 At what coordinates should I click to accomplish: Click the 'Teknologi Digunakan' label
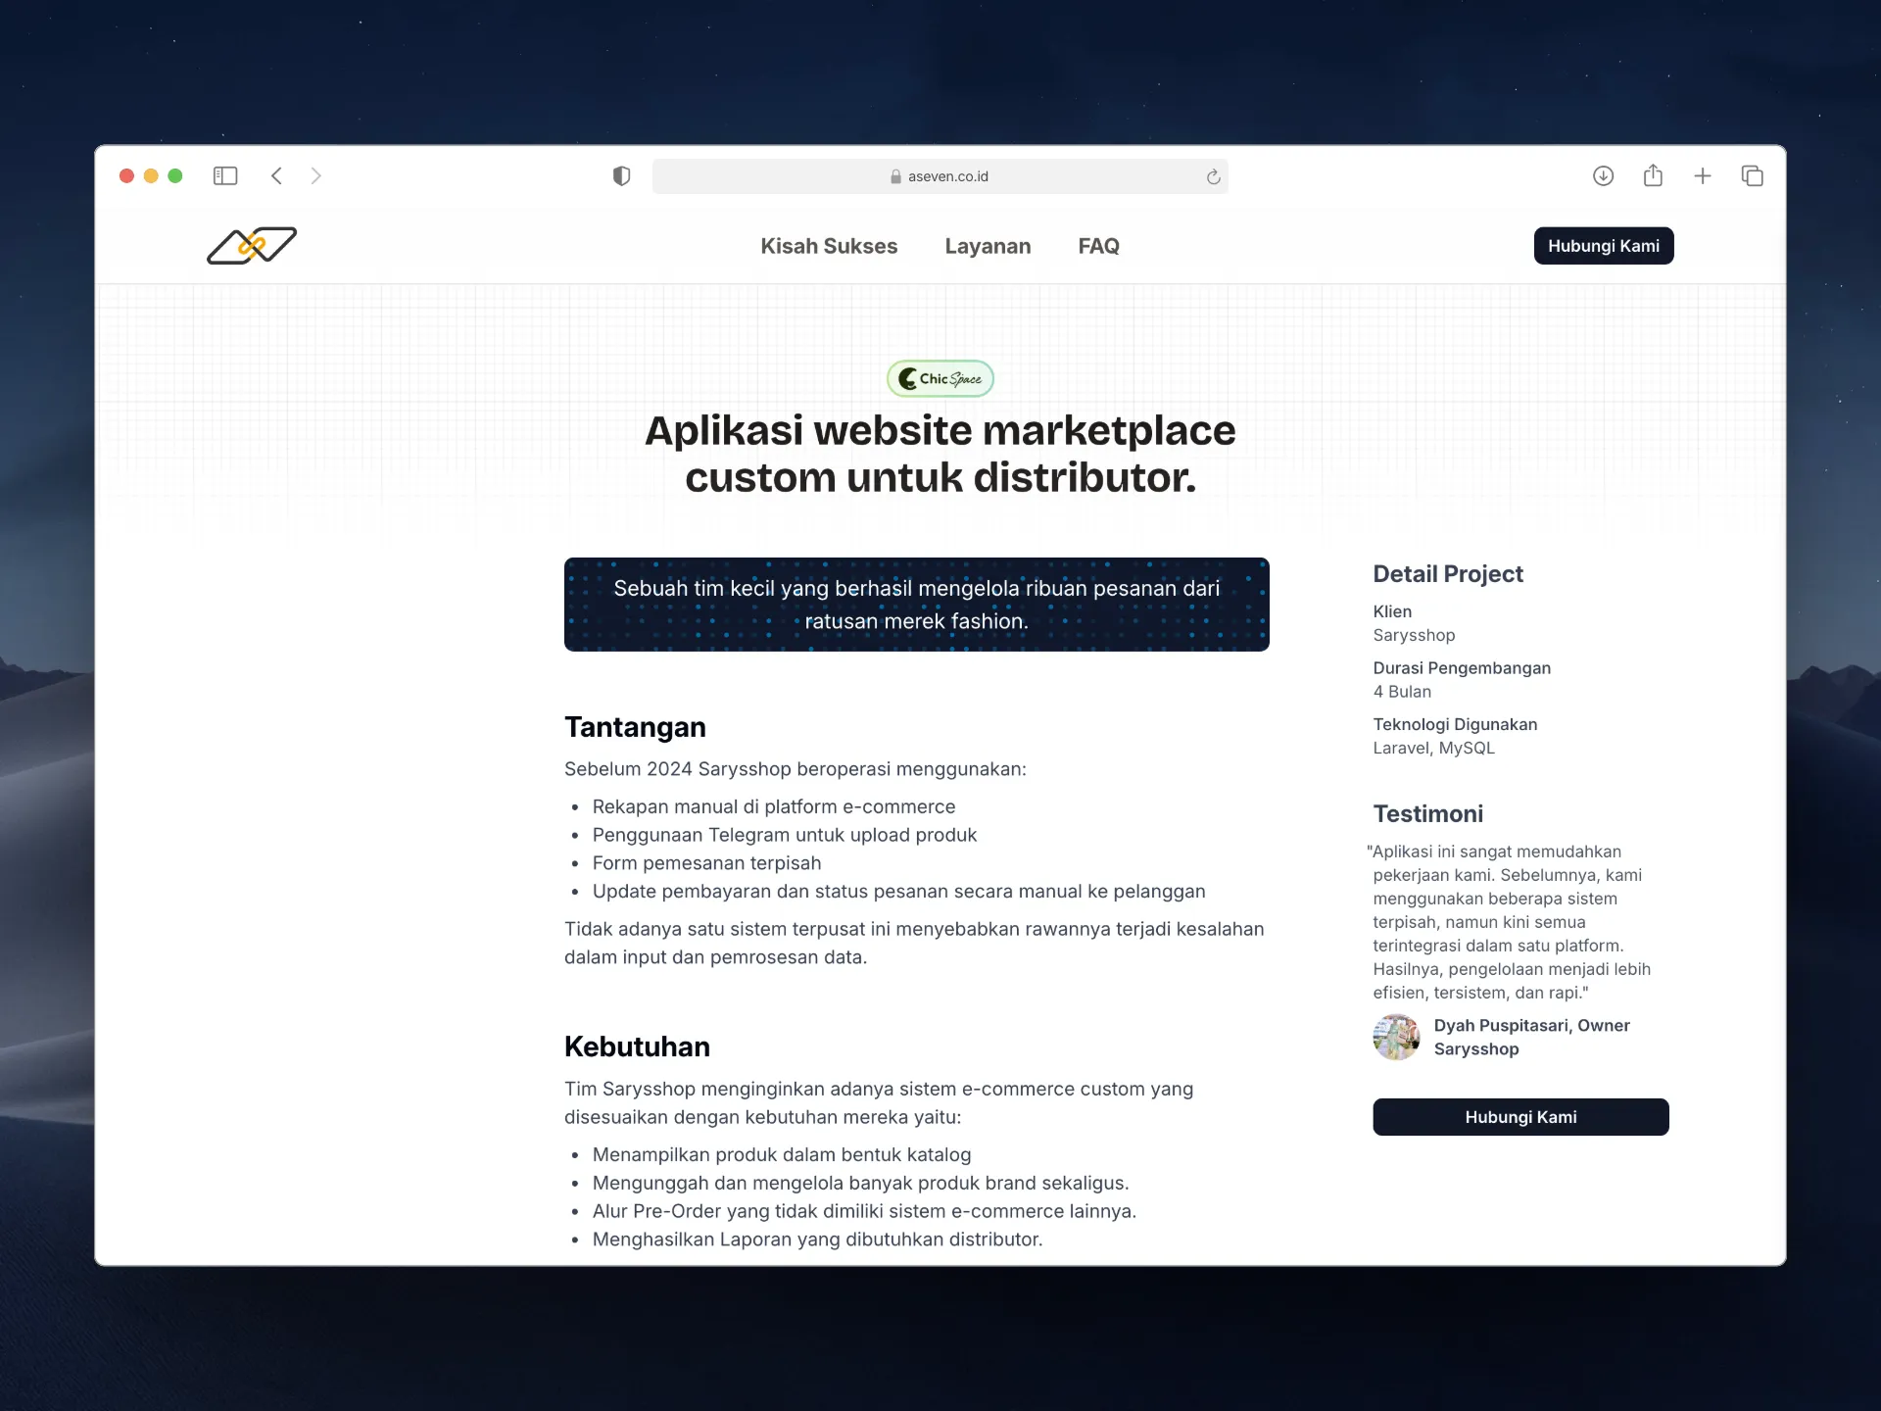pos(1455,724)
